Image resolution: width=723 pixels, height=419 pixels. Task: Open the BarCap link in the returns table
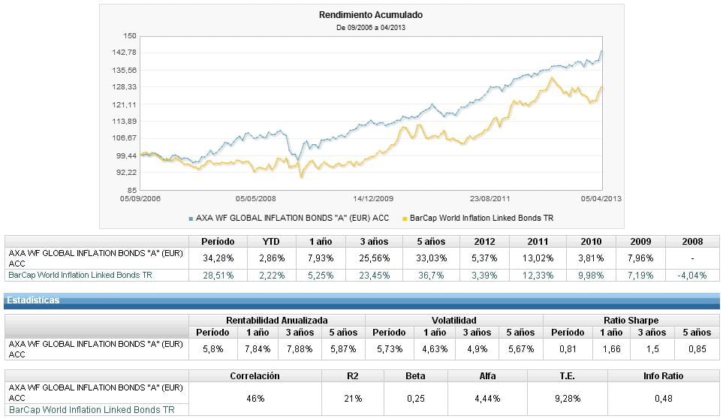click(80, 276)
